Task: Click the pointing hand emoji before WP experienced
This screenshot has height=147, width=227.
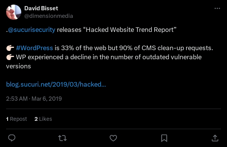Action: [x=10, y=57]
